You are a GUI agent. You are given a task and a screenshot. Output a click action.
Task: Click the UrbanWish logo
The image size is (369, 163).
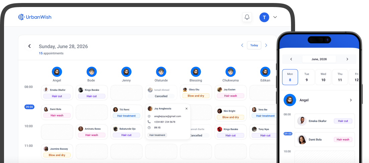click(35, 17)
